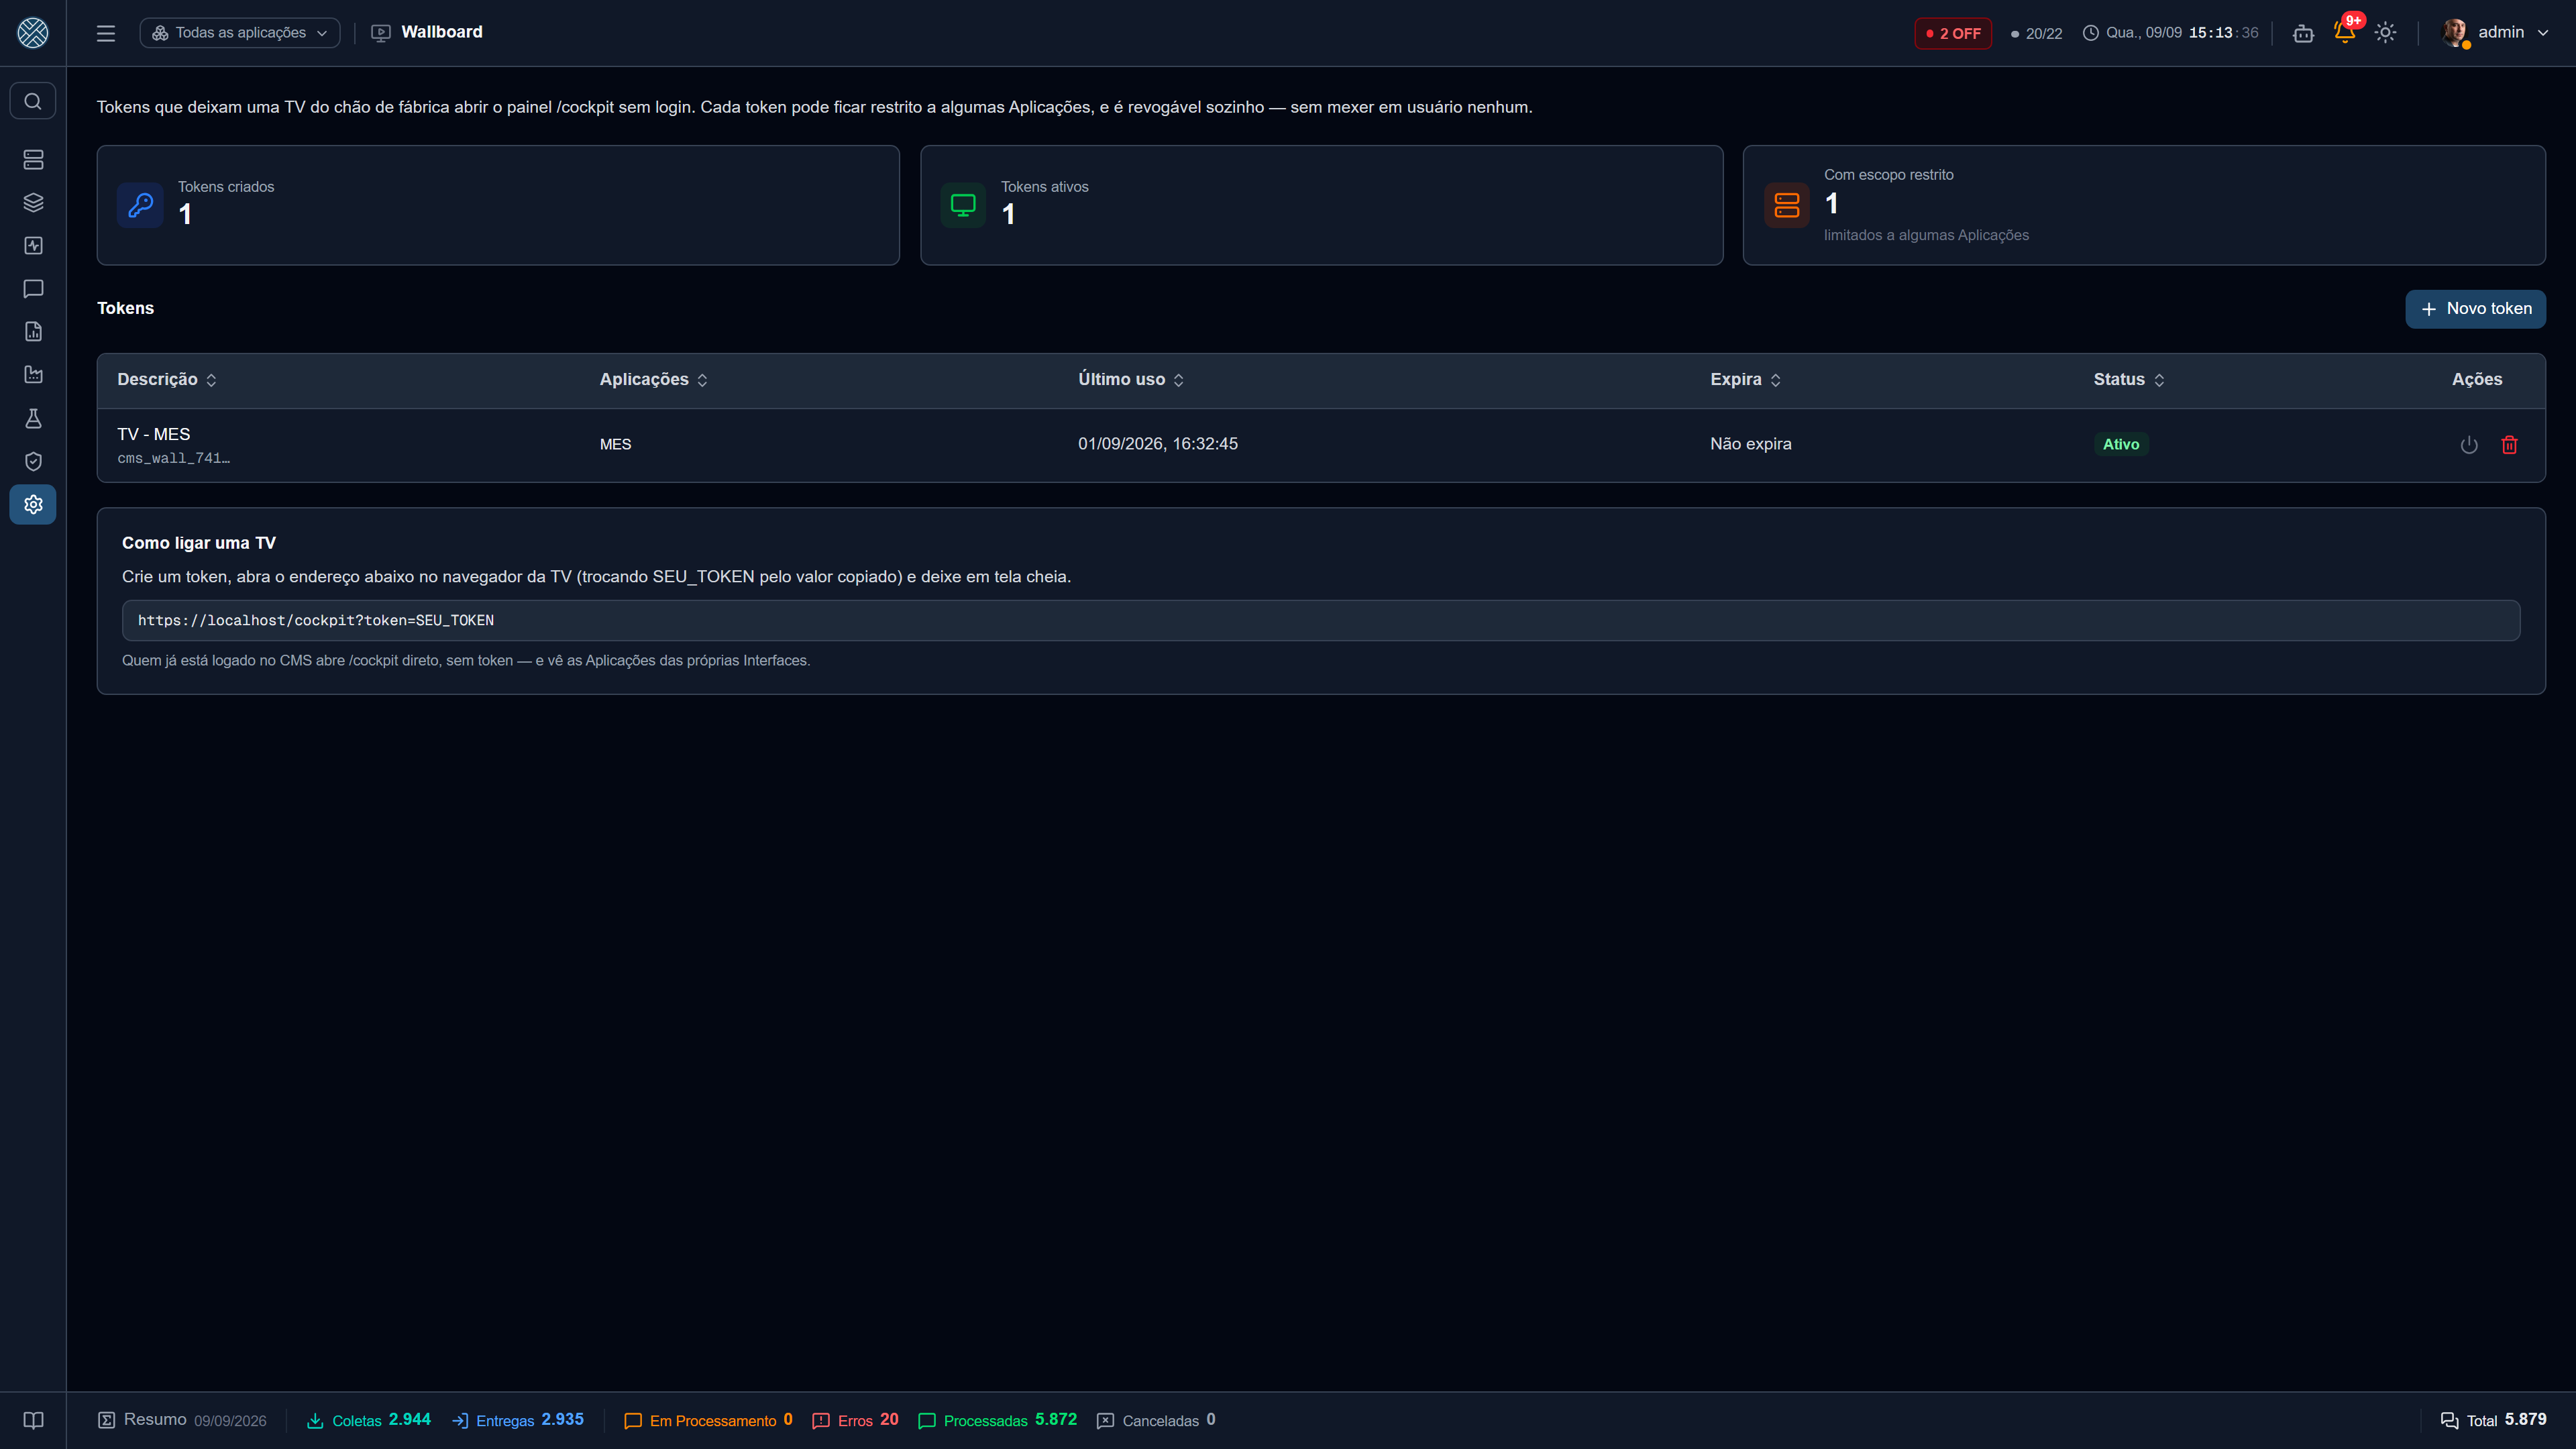
Task: Open the layers sidebar icon
Action: pos(33,203)
